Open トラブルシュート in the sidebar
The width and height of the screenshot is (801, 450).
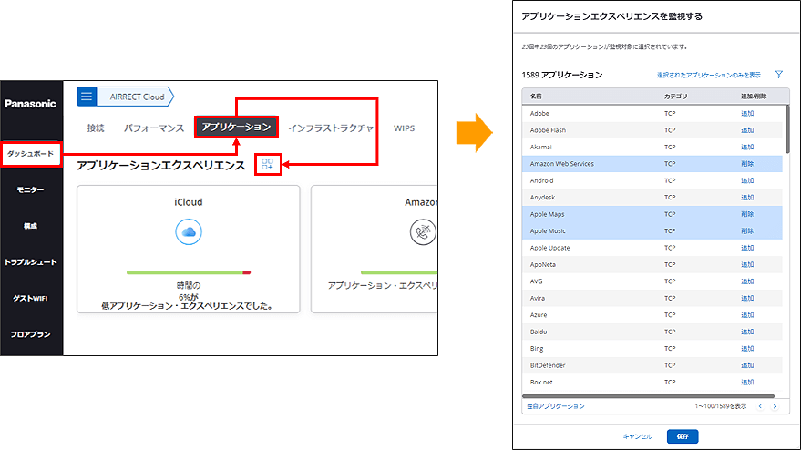(30, 262)
